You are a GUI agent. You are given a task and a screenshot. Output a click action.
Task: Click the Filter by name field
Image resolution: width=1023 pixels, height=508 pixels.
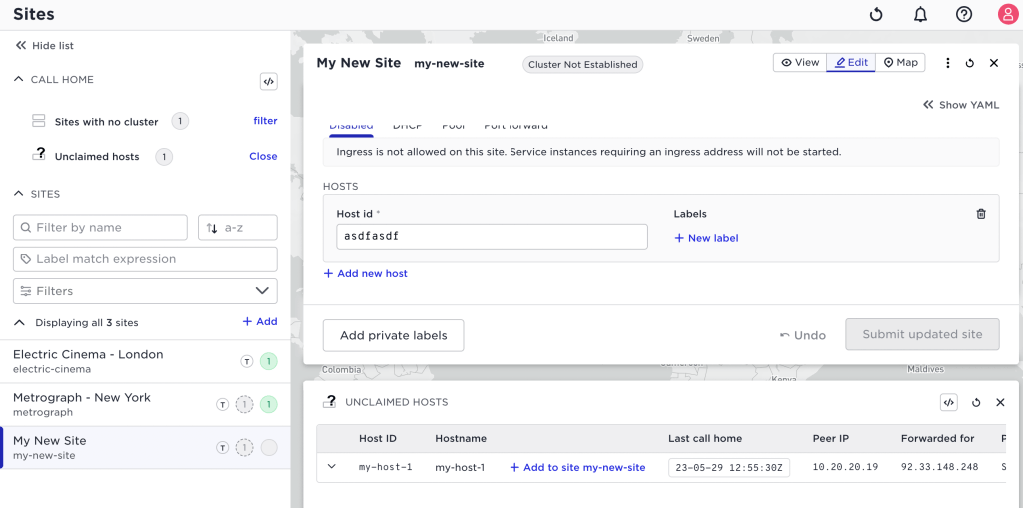(100, 227)
